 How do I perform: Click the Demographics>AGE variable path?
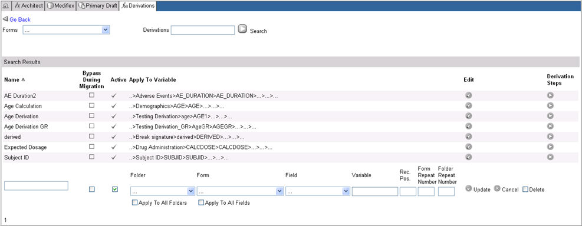[176, 106]
